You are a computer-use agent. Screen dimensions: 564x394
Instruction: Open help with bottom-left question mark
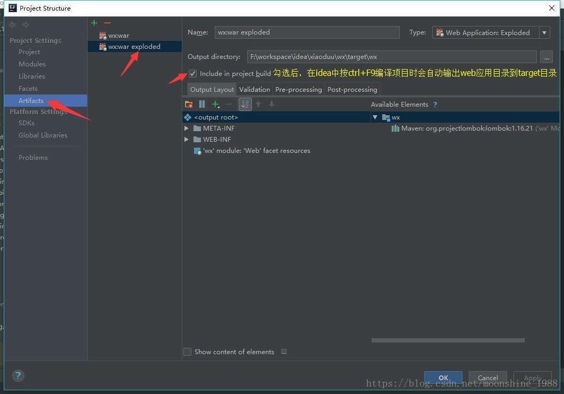[18, 376]
